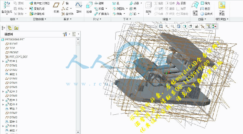The height and width of the screenshot is (134, 243).
Task: Select the FRONT datum plane in tree
Action: [x=12, y=52]
